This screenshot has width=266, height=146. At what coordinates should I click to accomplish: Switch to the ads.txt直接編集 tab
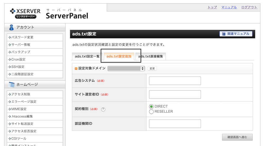(x=151, y=57)
